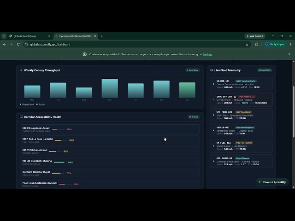Click the +5.5h delay ETA
Screen dimensions: 295x221
[x=261, y=103]
